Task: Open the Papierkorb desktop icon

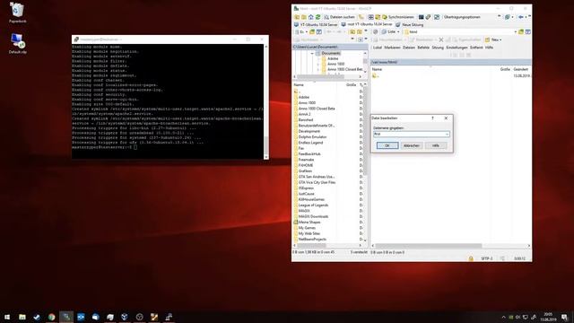Action: tap(17, 13)
